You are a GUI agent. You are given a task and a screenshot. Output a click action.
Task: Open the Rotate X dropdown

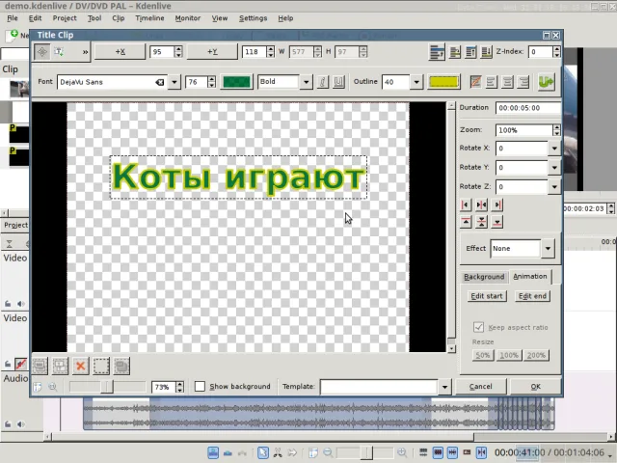tap(554, 149)
